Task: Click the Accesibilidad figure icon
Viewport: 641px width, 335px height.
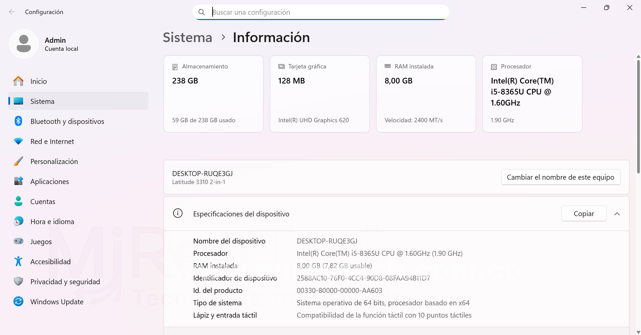Action: click(x=18, y=262)
